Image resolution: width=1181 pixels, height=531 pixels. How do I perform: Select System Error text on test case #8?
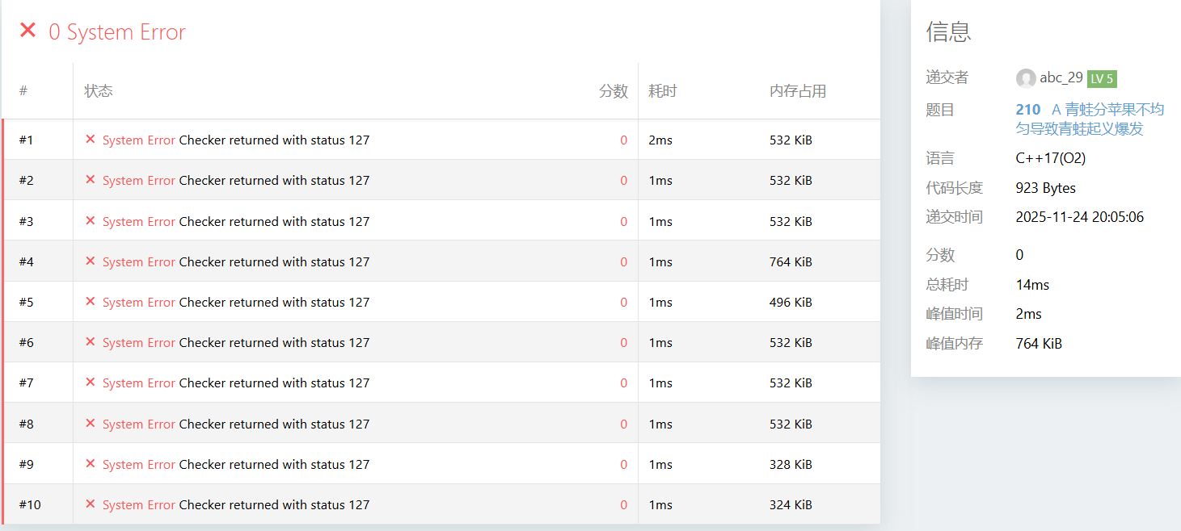tap(139, 424)
